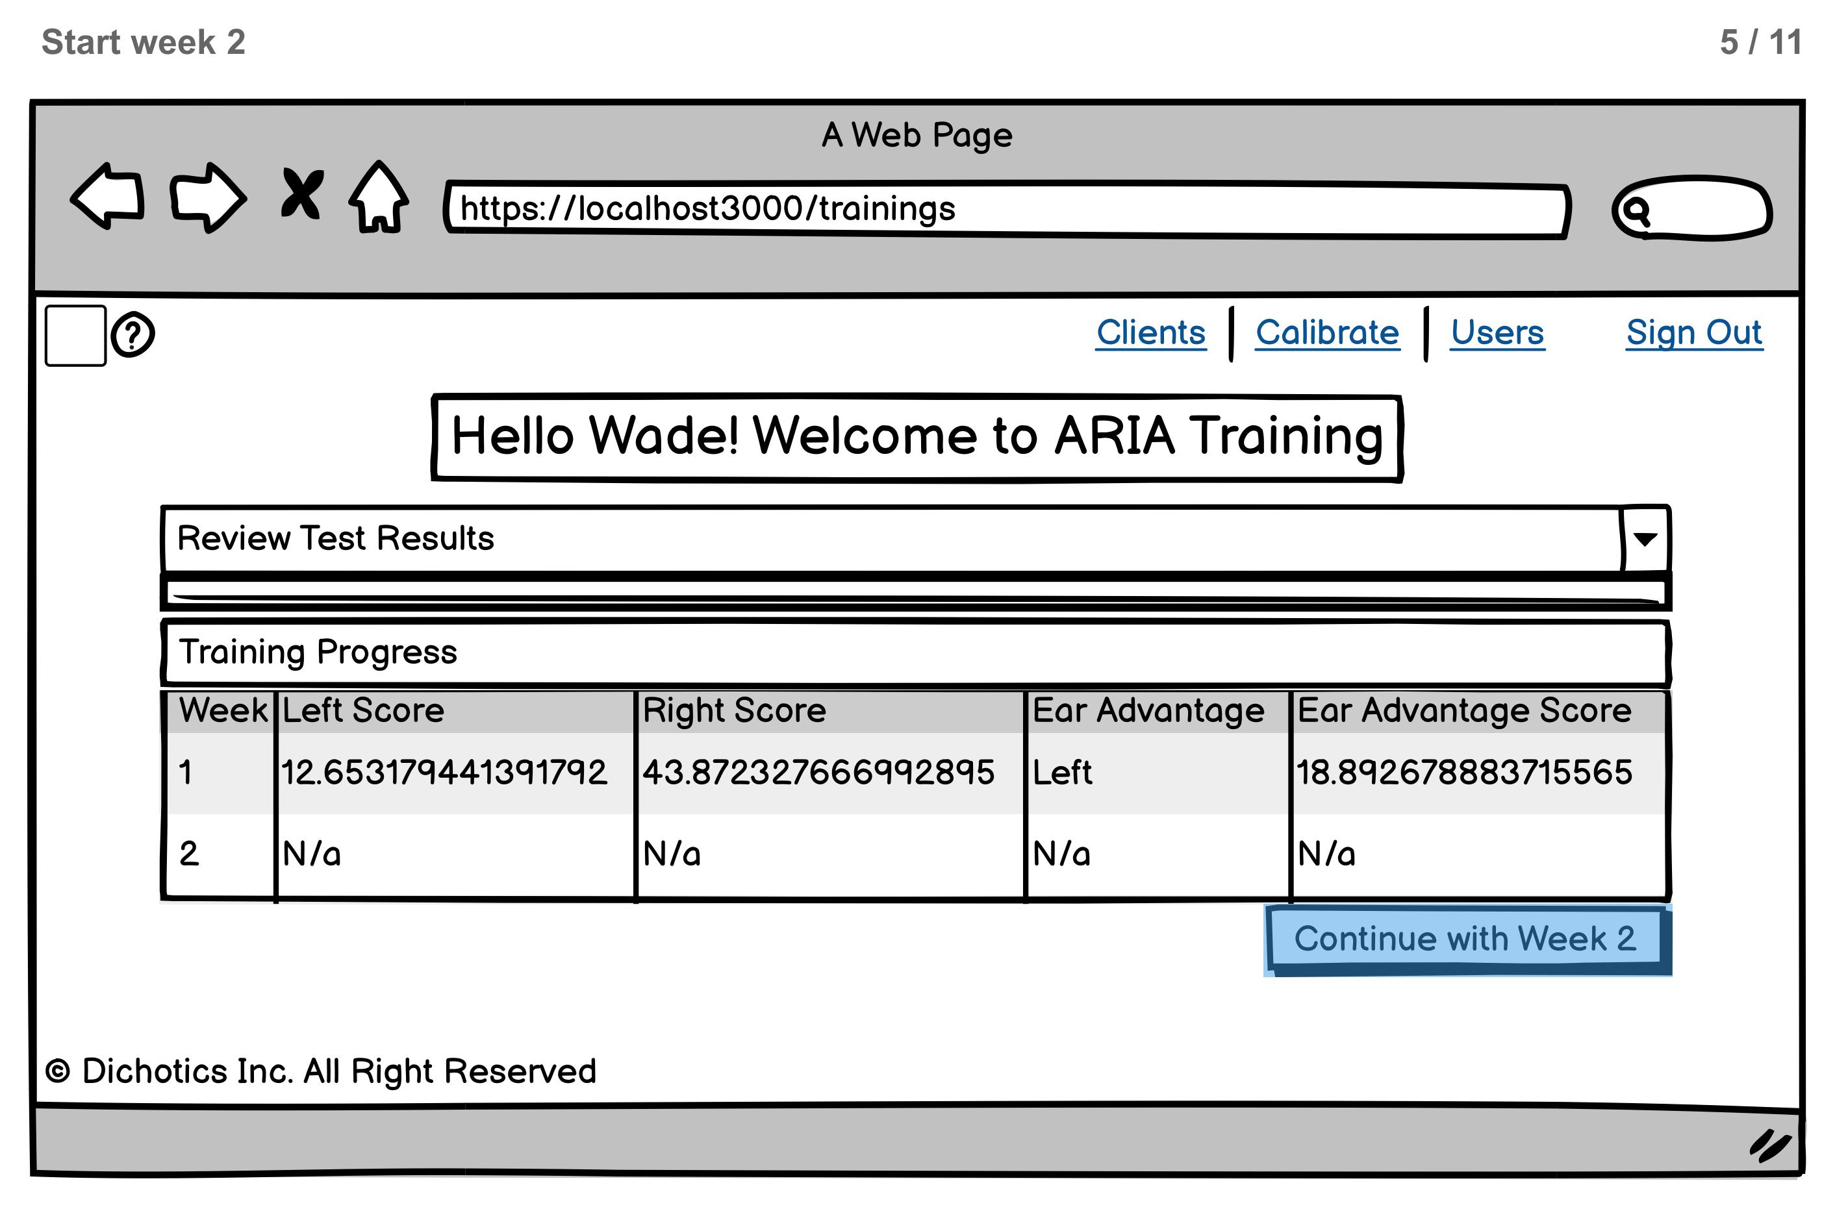Open the Users link
The image size is (1835, 1207).
[1497, 333]
